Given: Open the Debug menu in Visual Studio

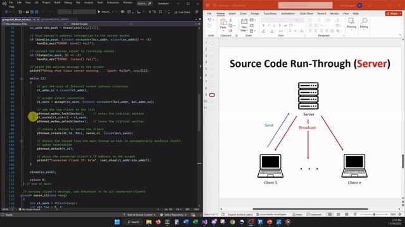Looking at the screenshot, I should 68,3.
